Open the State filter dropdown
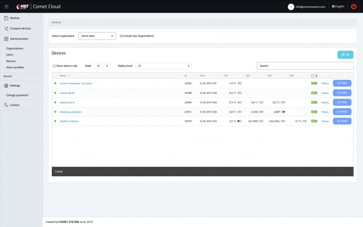 coord(102,66)
